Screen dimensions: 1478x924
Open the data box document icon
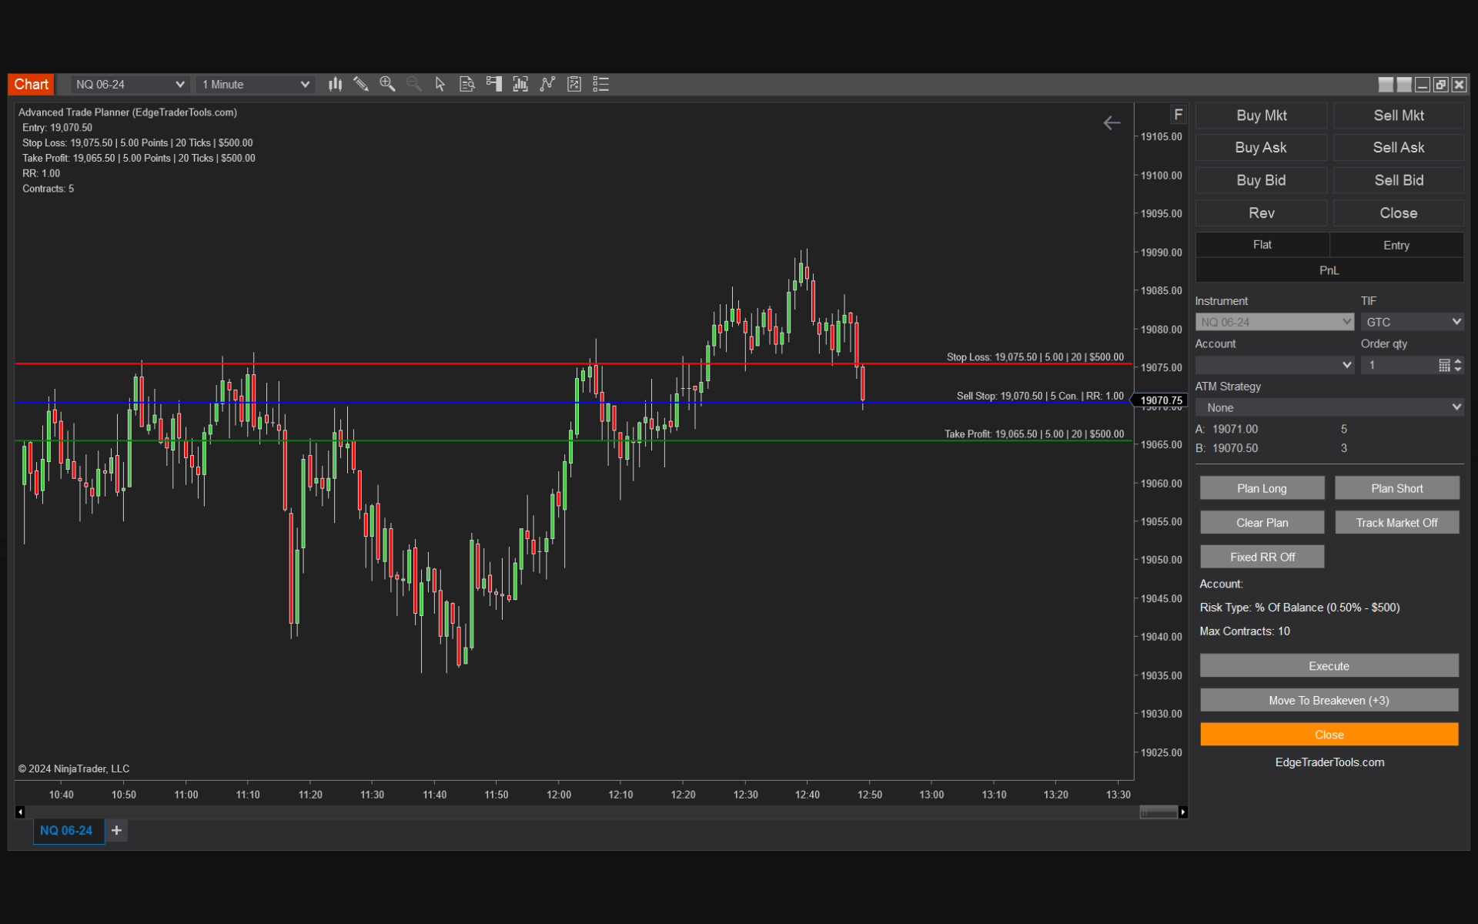(467, 85)
